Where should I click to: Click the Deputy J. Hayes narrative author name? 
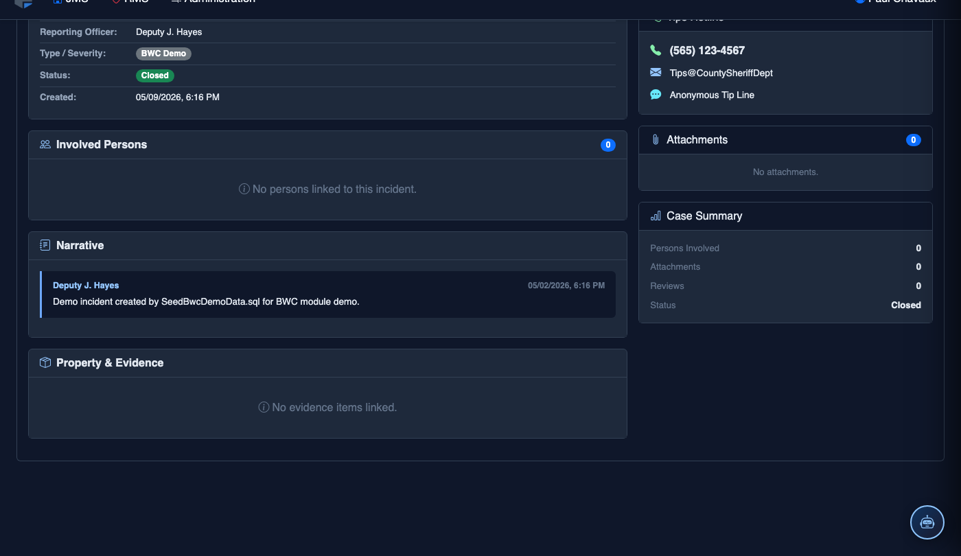pyautogui.click(x=86, y=286)
